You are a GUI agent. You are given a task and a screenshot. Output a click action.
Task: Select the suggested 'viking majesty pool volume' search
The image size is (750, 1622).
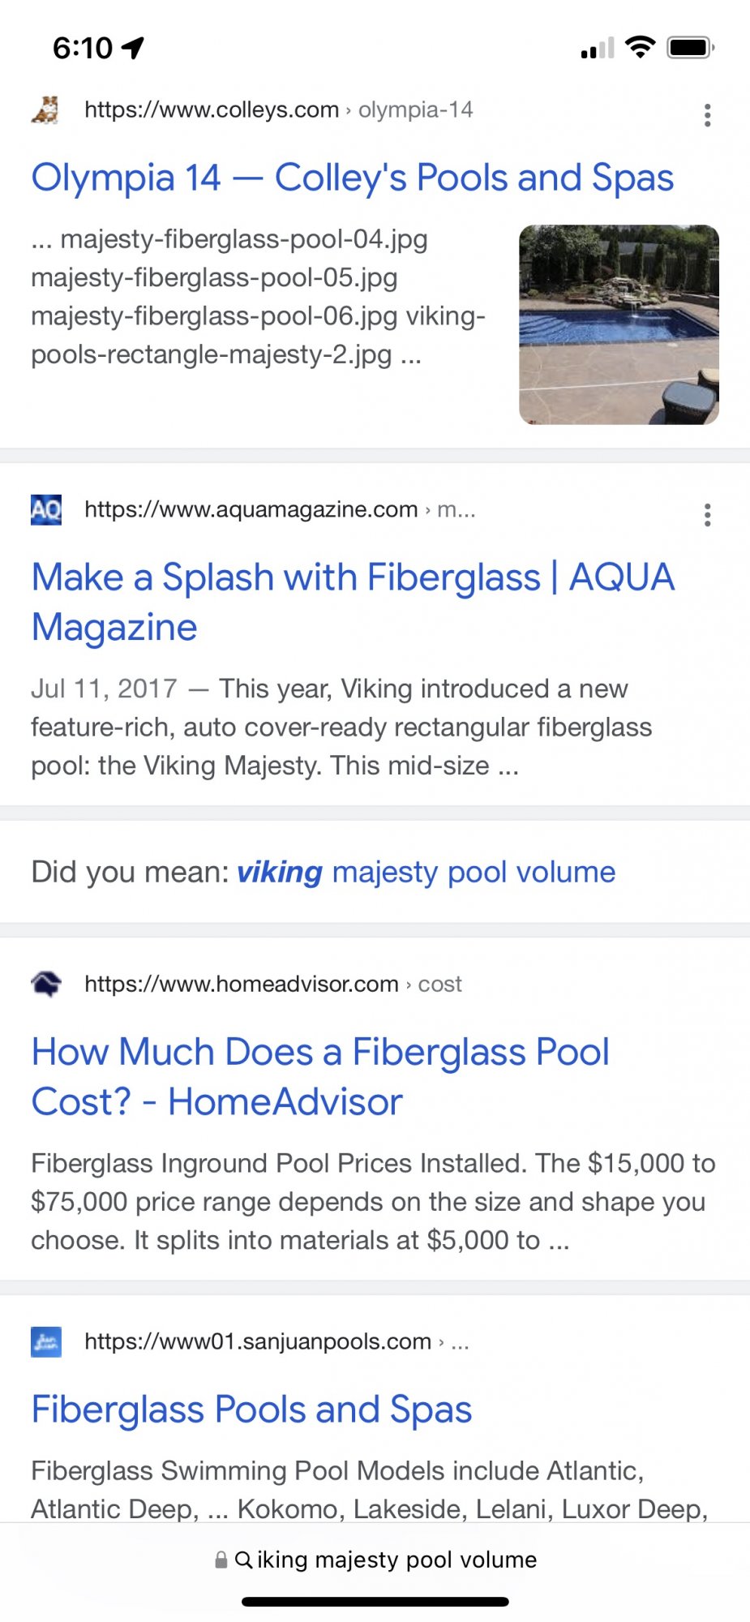point(426,872)
